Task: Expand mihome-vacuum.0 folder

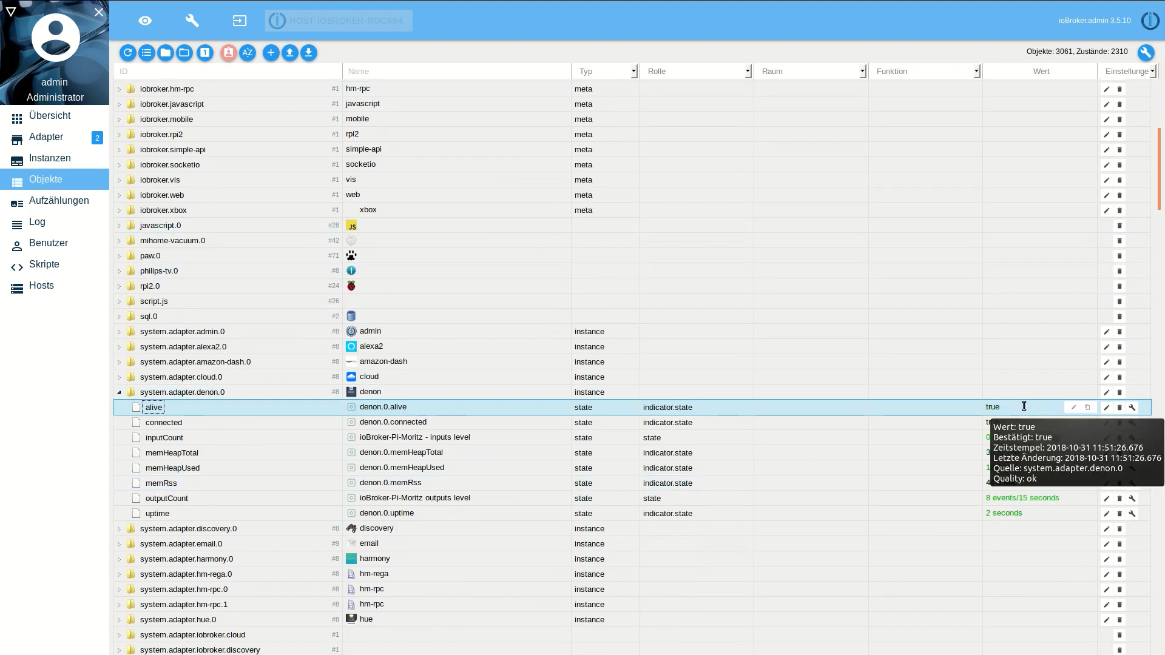Action: coord(119,241)
